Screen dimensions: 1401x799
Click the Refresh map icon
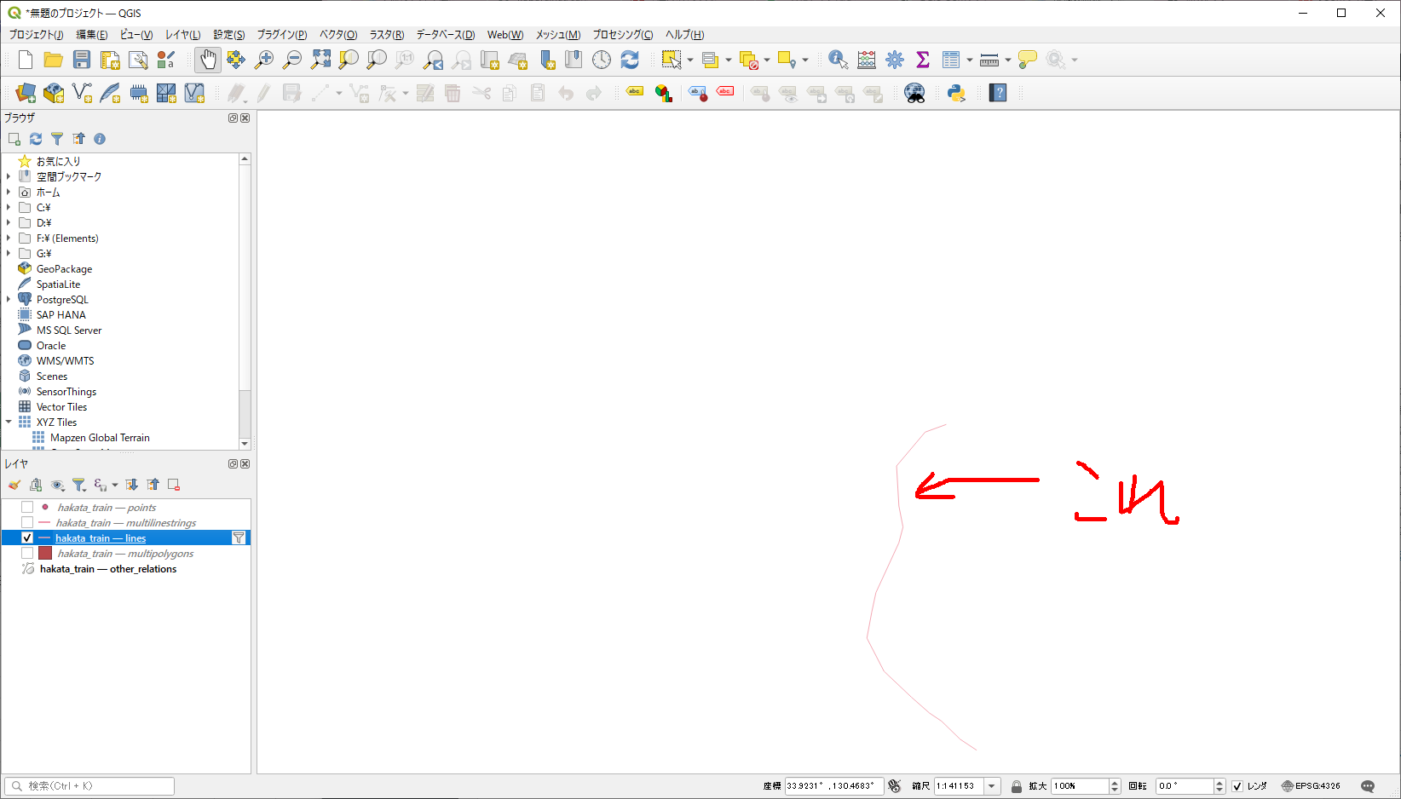click(630, 60)
